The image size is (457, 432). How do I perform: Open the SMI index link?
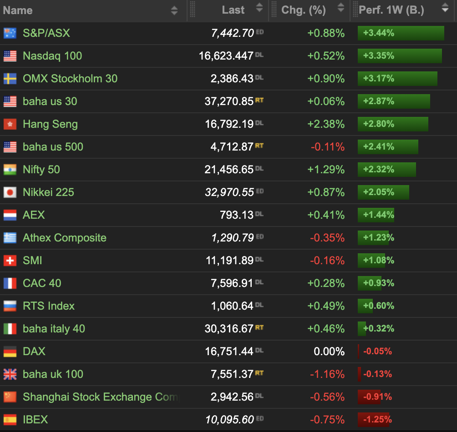point(32,260)
